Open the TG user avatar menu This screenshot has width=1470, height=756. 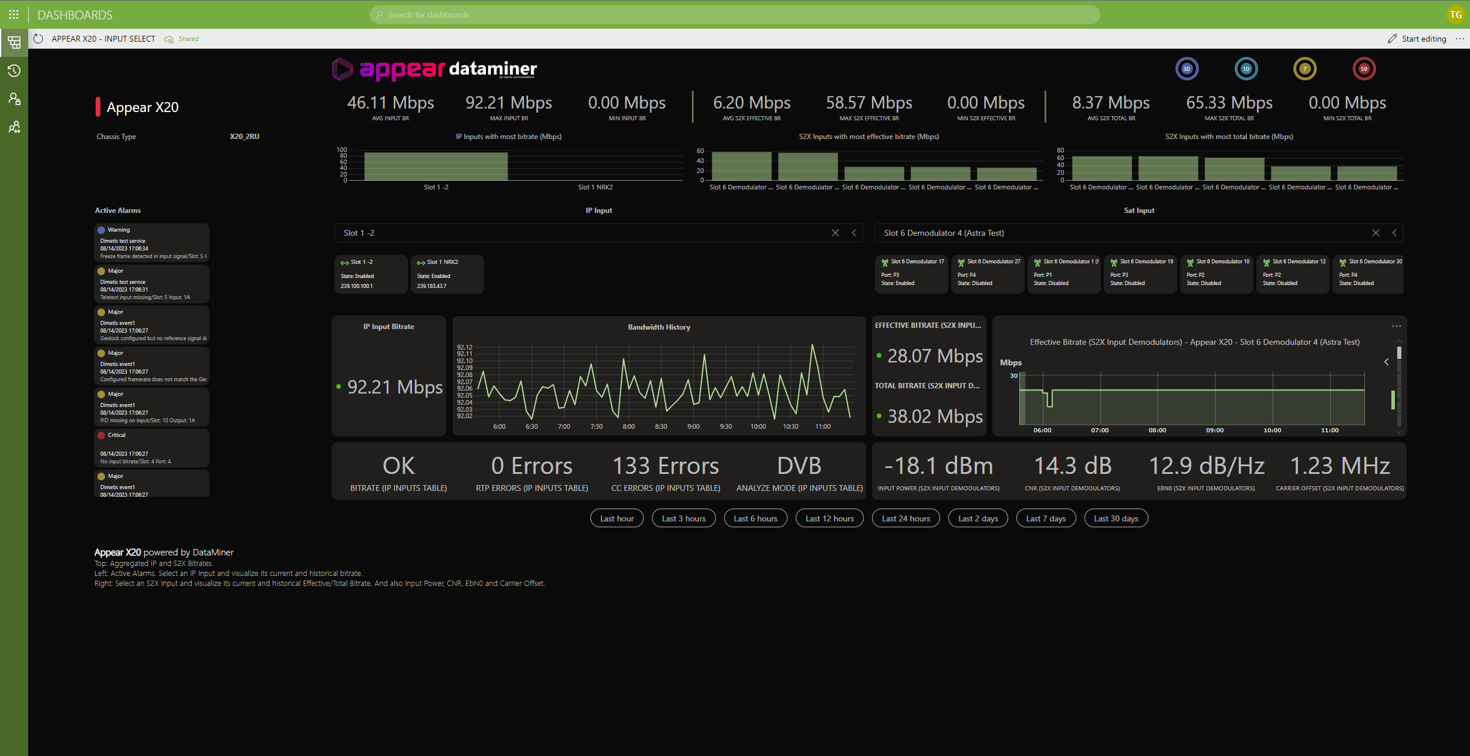pos(1456,15)
